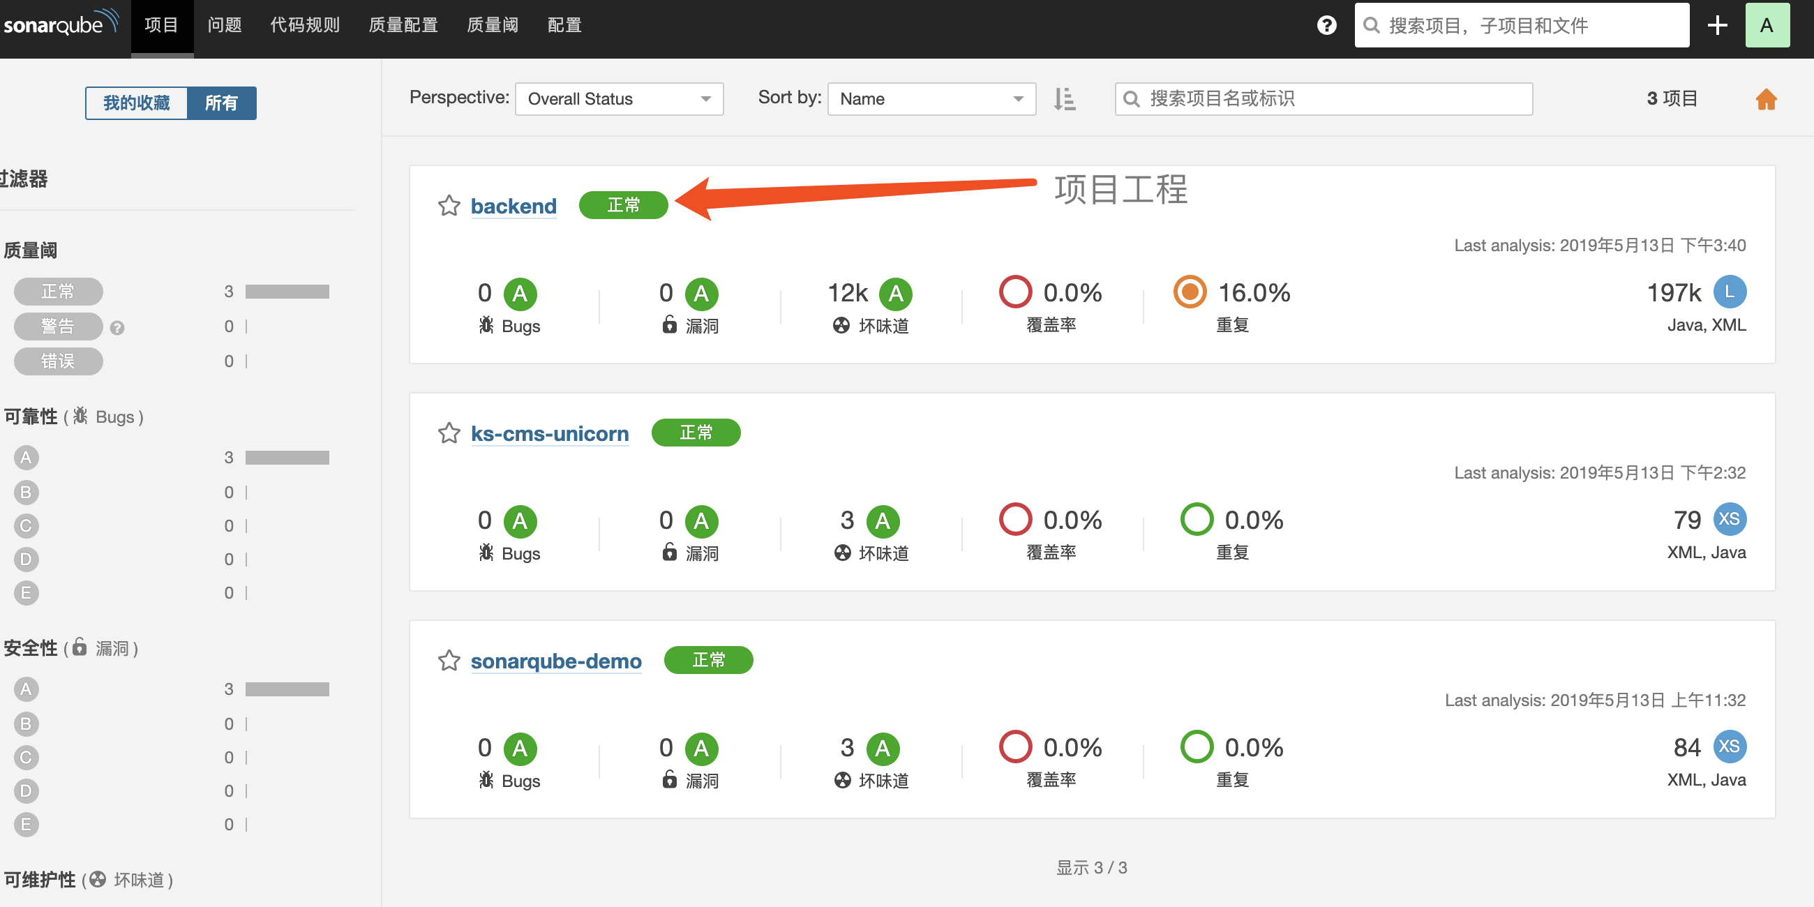This screenshot has height=907, width=1814.
Task: Open the ks-cms-unicorn project link
Action: coord(549,434)
